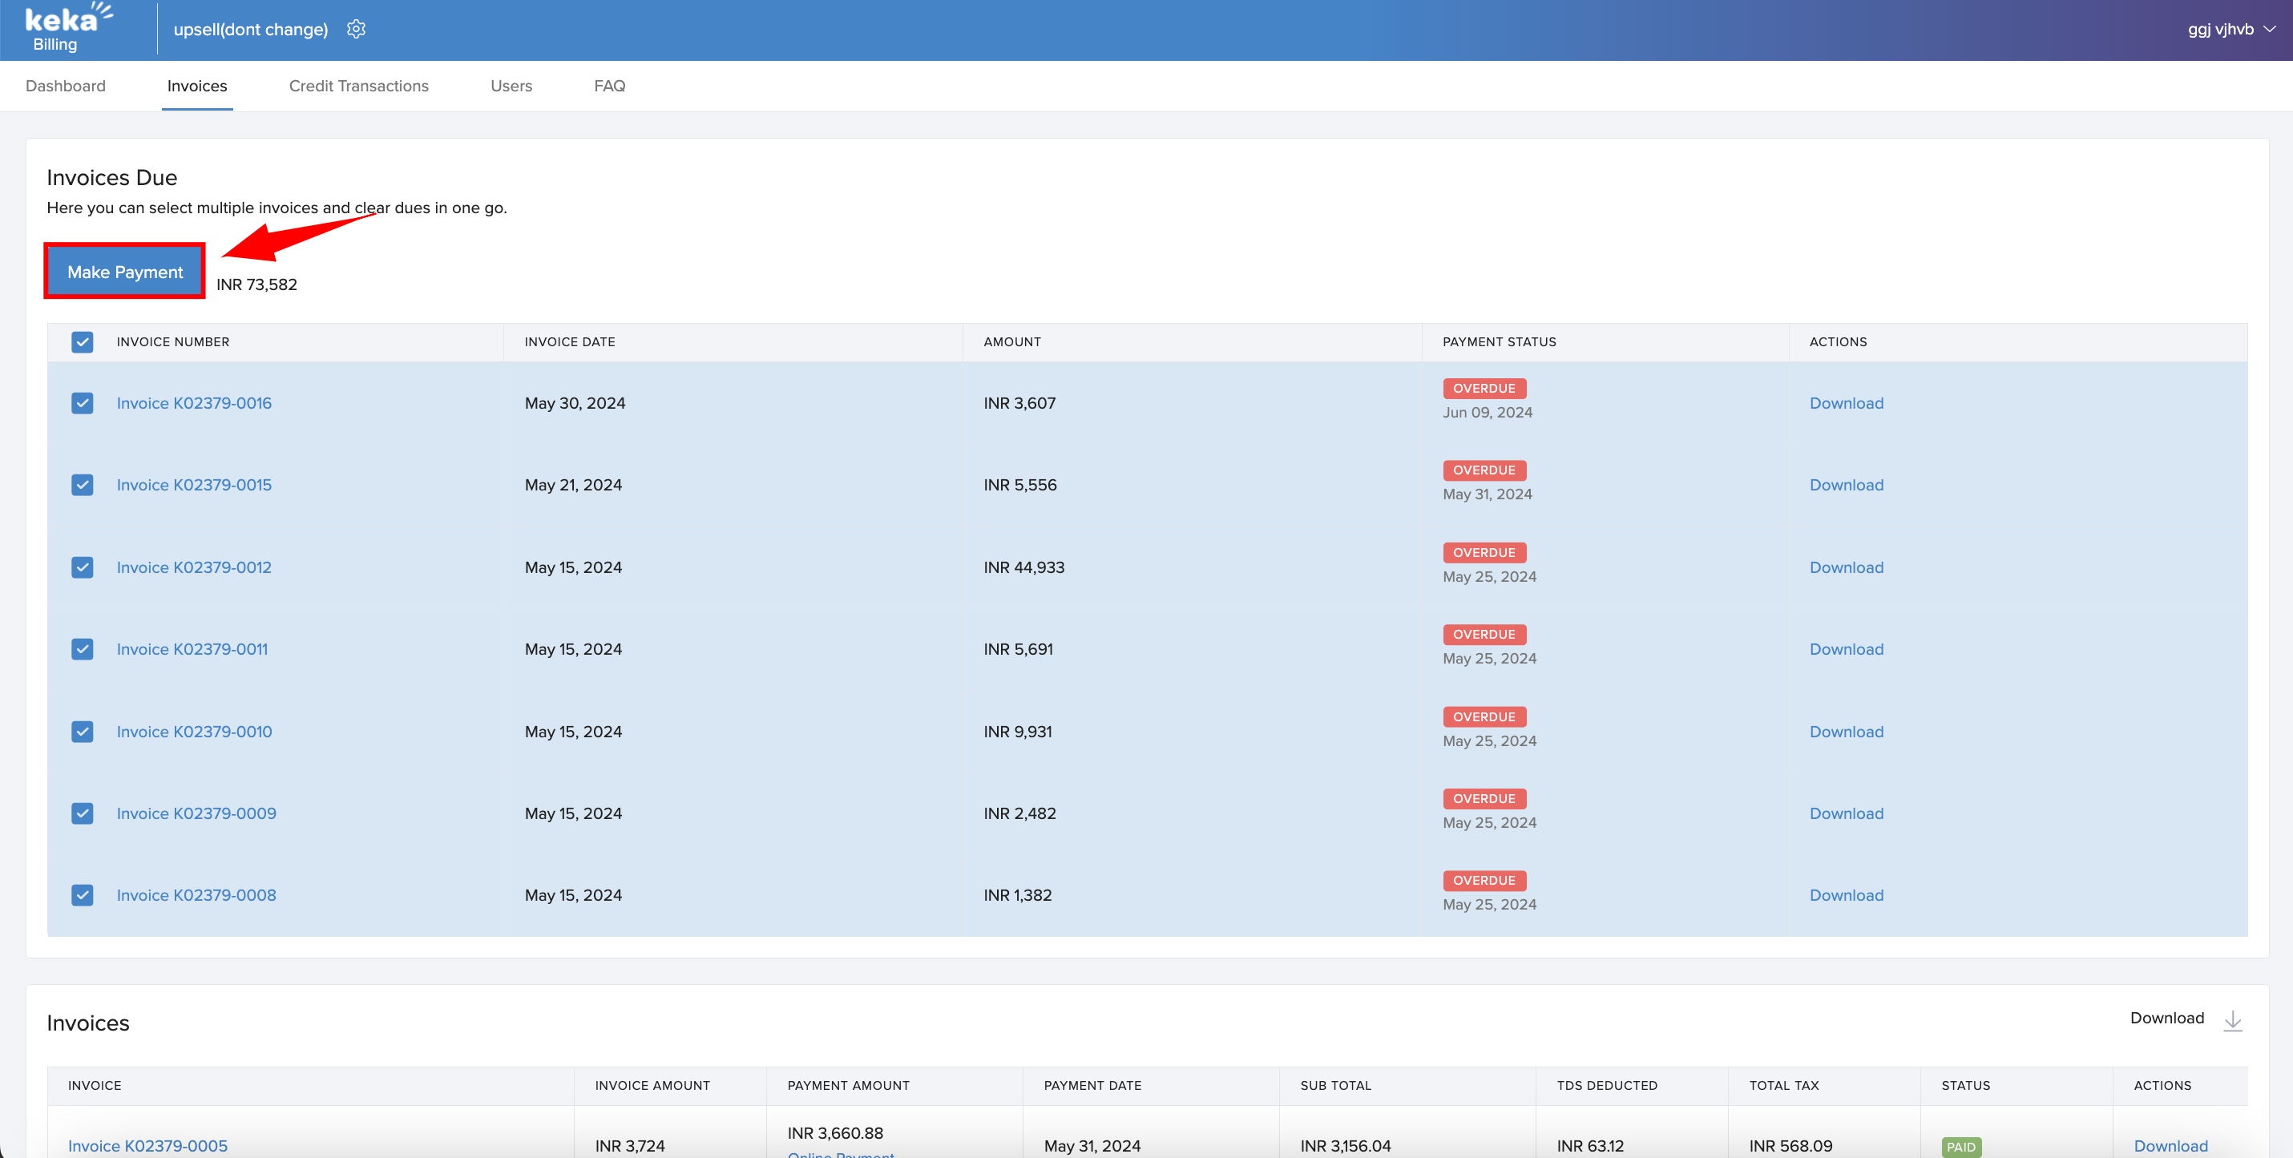The width and height of the screenshot is (2293, 1158).
Task: Toggle the select-all invoices checkbox
Action: 82,342
